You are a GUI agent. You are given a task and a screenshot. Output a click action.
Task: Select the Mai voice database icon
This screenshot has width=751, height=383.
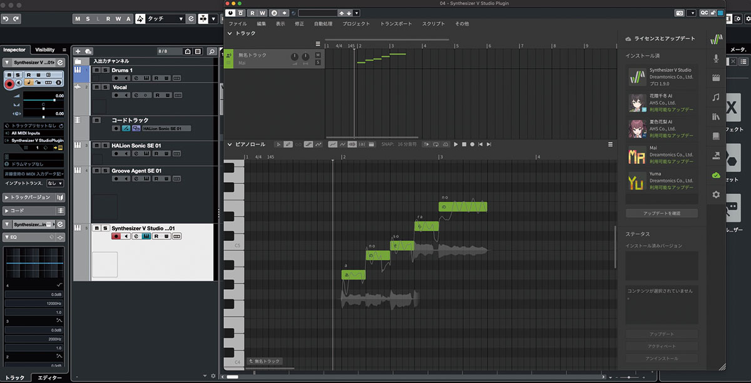pos(638,155)
